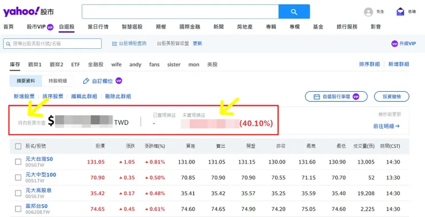The width and height of the screenshot is (425, 217).
Task: Tick the checkbox for 元大中型100
Action: tap(18, 178)
